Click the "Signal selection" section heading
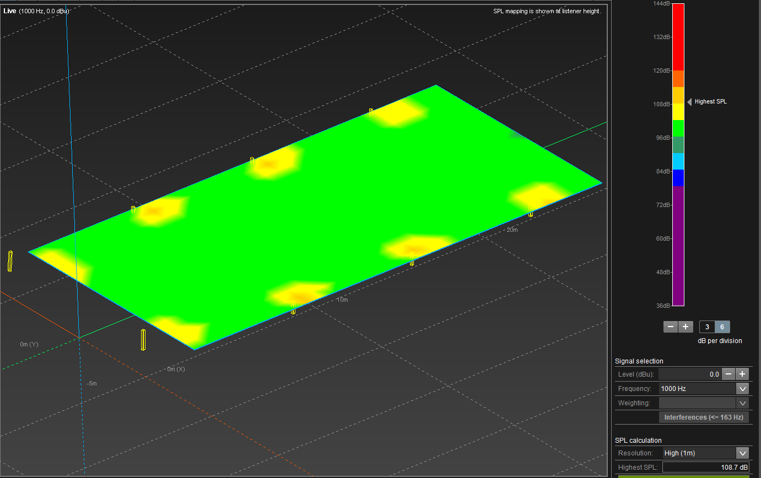761x478 pixels. [x=639, y=361]
